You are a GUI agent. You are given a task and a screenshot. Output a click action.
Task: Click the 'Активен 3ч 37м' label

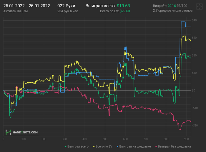click(x=16, y=11)
